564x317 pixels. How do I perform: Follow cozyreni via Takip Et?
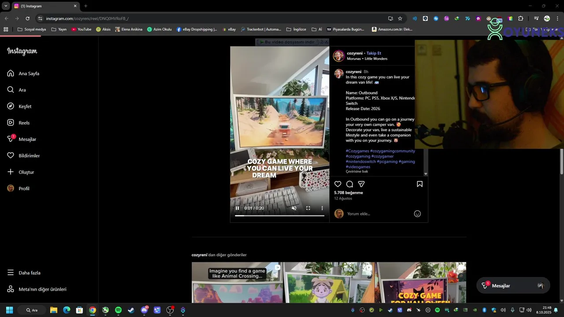374,53
